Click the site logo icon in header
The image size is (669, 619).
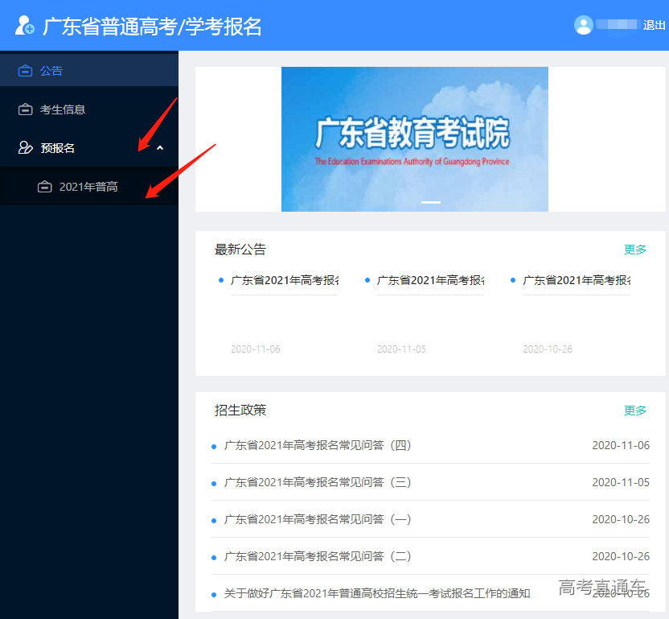click(x=25, y=25)
